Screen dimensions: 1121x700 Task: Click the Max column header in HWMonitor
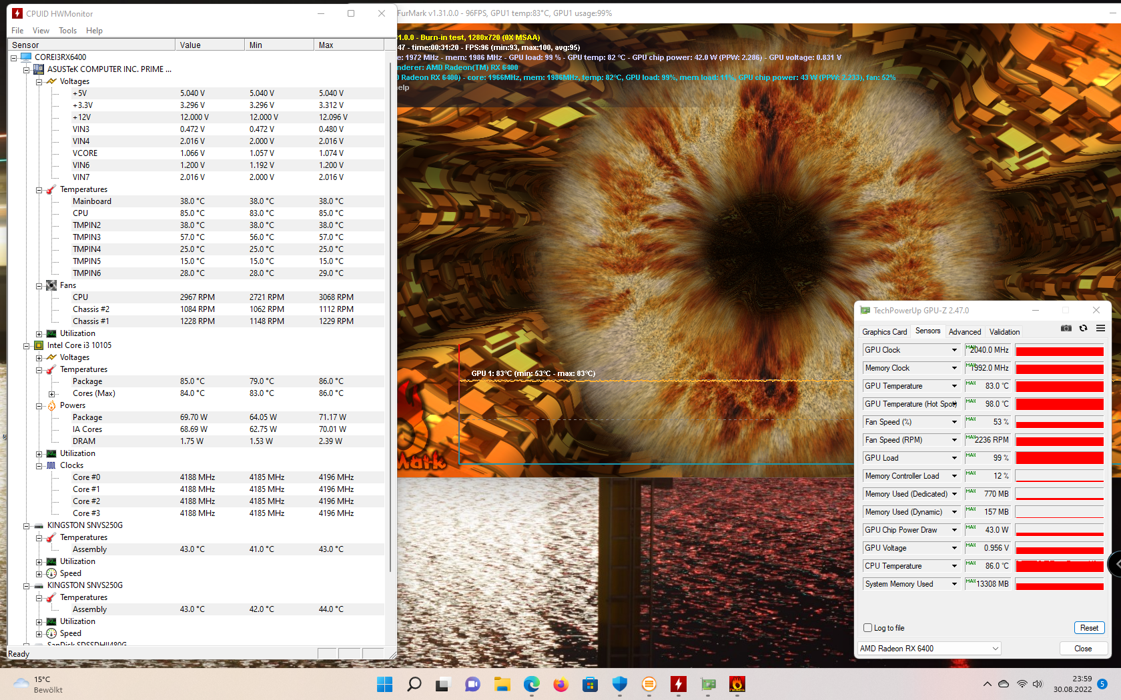349,45
